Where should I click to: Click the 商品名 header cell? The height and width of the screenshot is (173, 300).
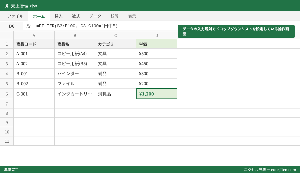[75, 44]
